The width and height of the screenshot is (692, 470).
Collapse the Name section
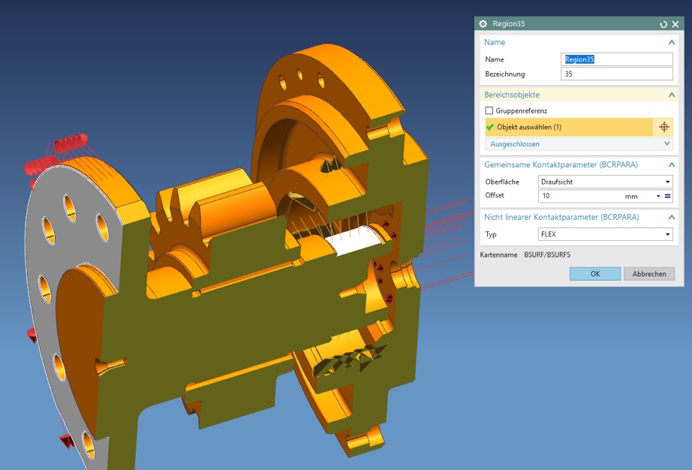point(670,42)
